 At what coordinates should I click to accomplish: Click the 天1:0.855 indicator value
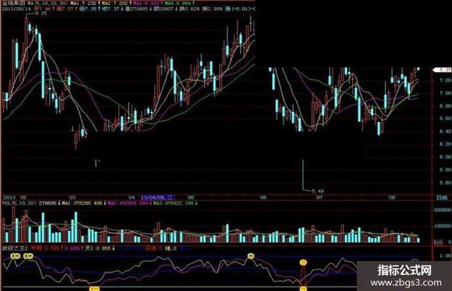click(98, 248)
